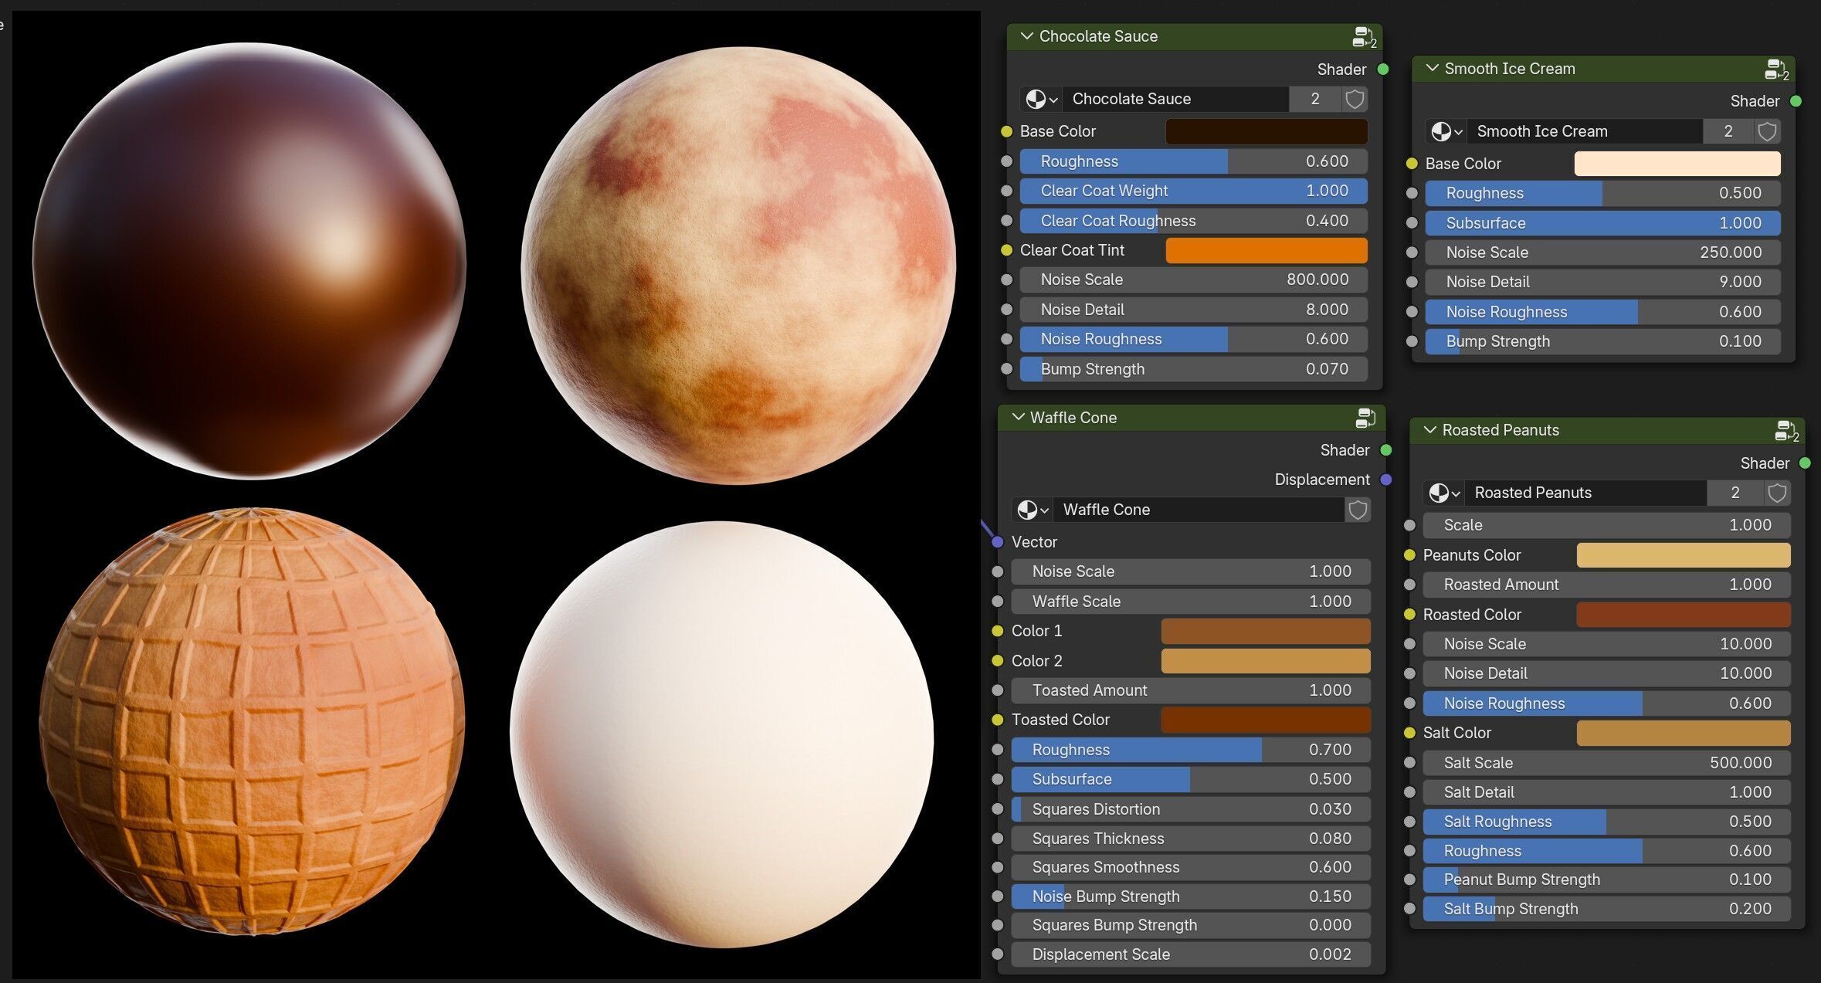This screenshot has height=983, width=1821.
Task: Toggle fake user shield on Roasted Peanuts
Action: pyautogui.click(x=1776, y=493)
